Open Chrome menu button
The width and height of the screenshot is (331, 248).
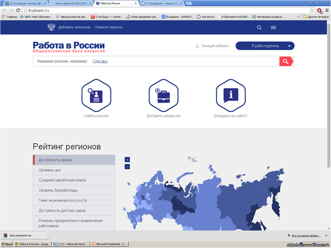tap(327, 10)
